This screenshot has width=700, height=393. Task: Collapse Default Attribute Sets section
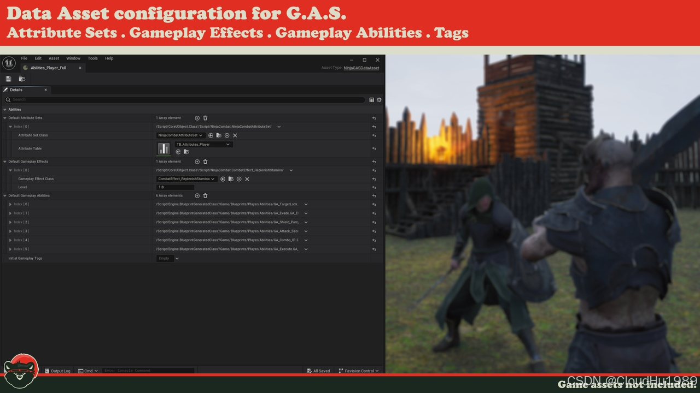(5, 118)
